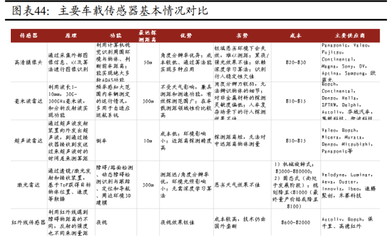
Task: Click the disadvantage cell 极端恶劣环境下会失效
Action: click(242, 63)
